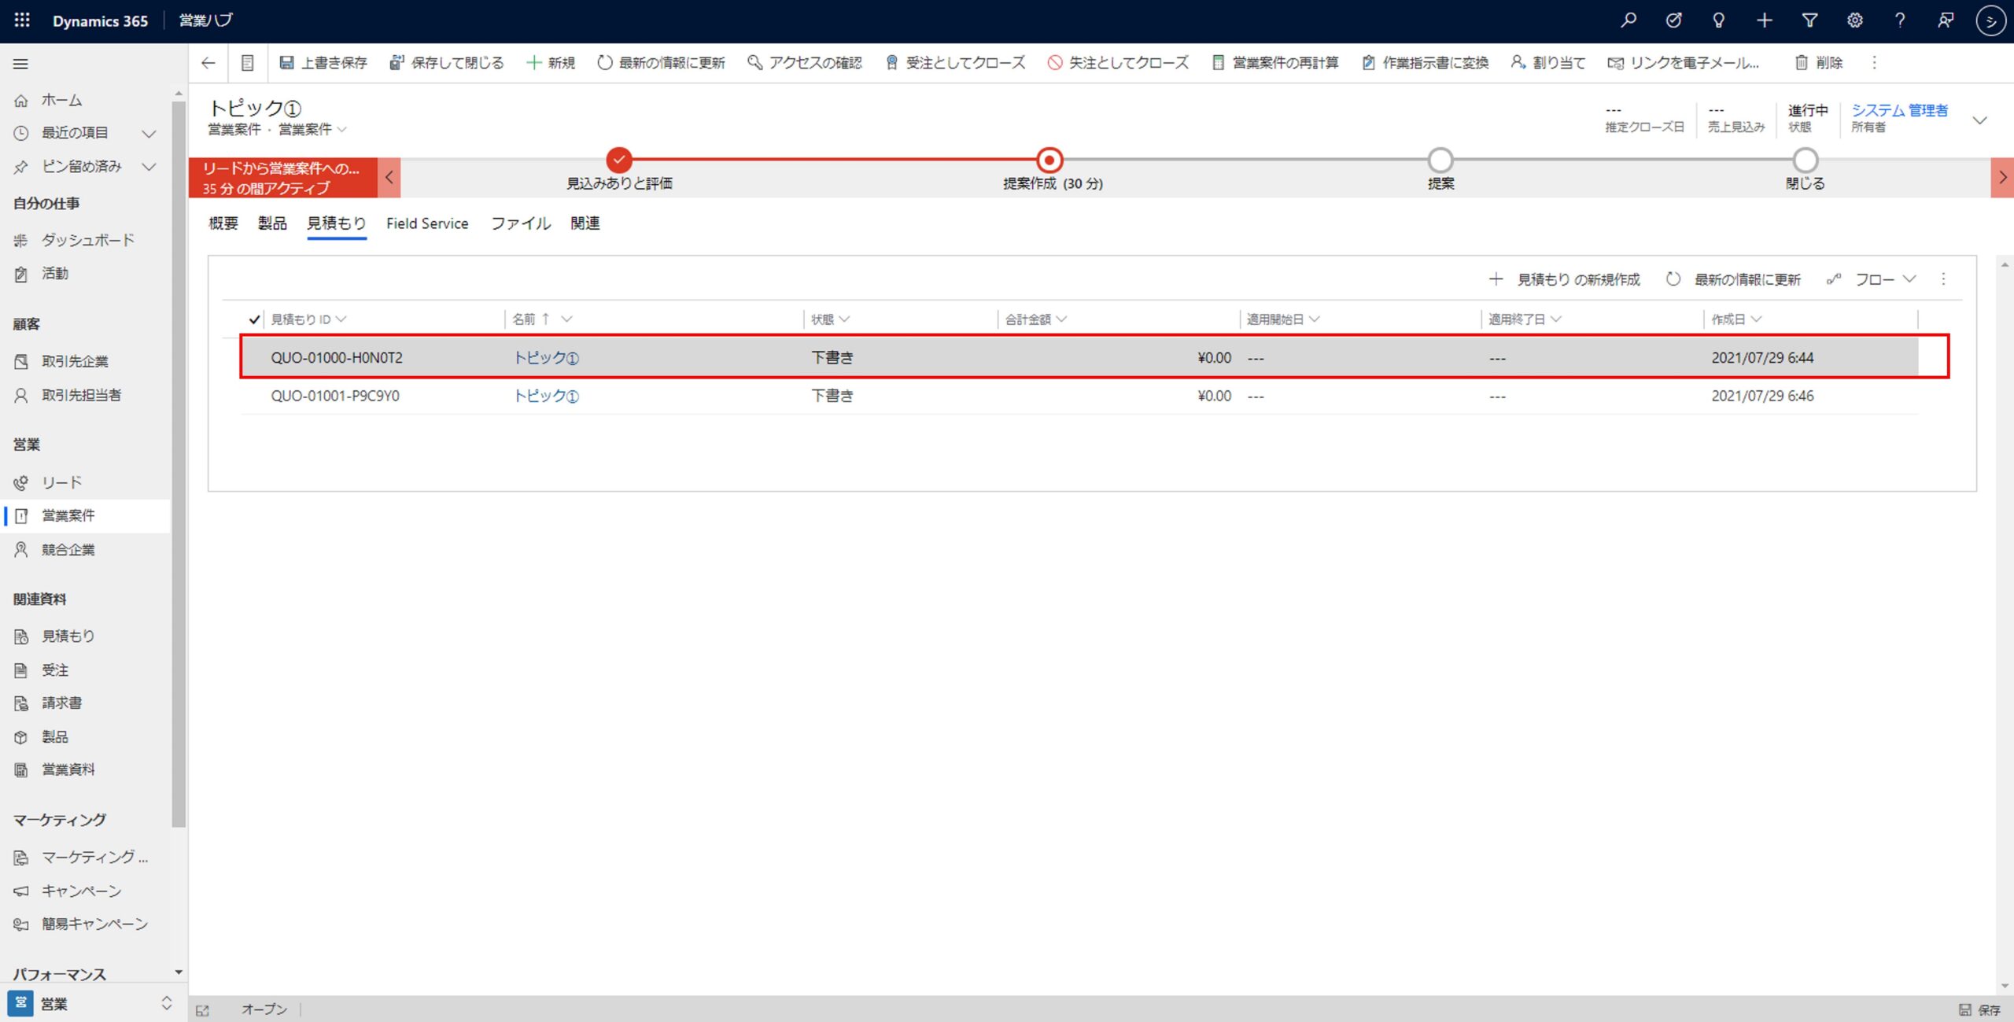Open the advanced find filter icon
Screen dimensions: 2014x1022
(x=1809, y=20)
